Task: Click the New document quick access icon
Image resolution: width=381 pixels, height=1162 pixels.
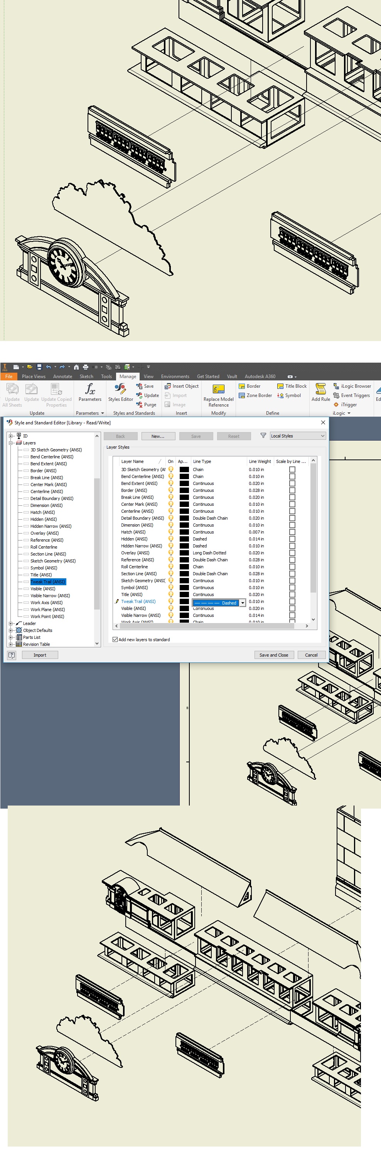Action: [x=16, y=367]
